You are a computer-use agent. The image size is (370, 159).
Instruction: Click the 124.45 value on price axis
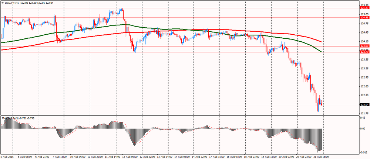[x=364, y=32]
